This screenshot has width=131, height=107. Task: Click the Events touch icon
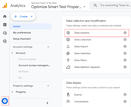point(68,95)
